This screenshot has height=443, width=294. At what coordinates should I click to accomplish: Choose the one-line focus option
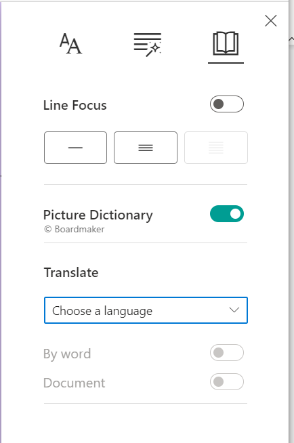pos(75,148)
